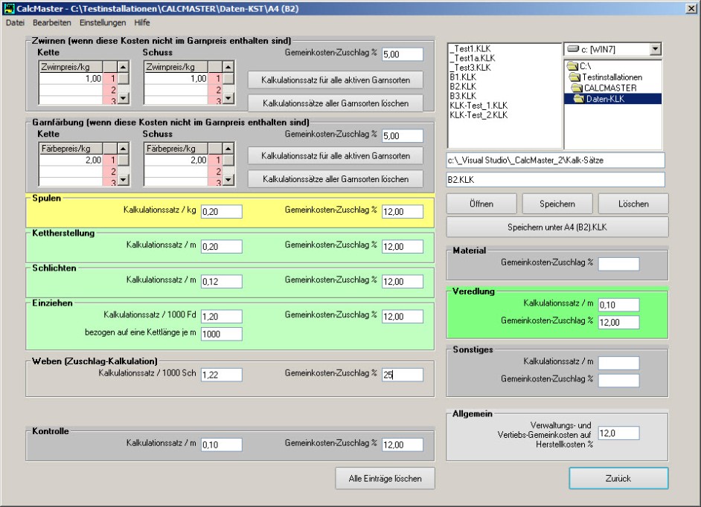Click the c: drive icon in the drive selector
Screen dimensions: 701x507
573,49
